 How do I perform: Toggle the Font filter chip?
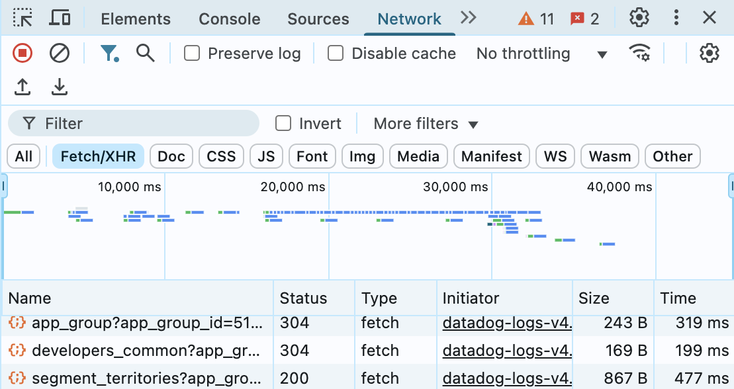[312, 156]
